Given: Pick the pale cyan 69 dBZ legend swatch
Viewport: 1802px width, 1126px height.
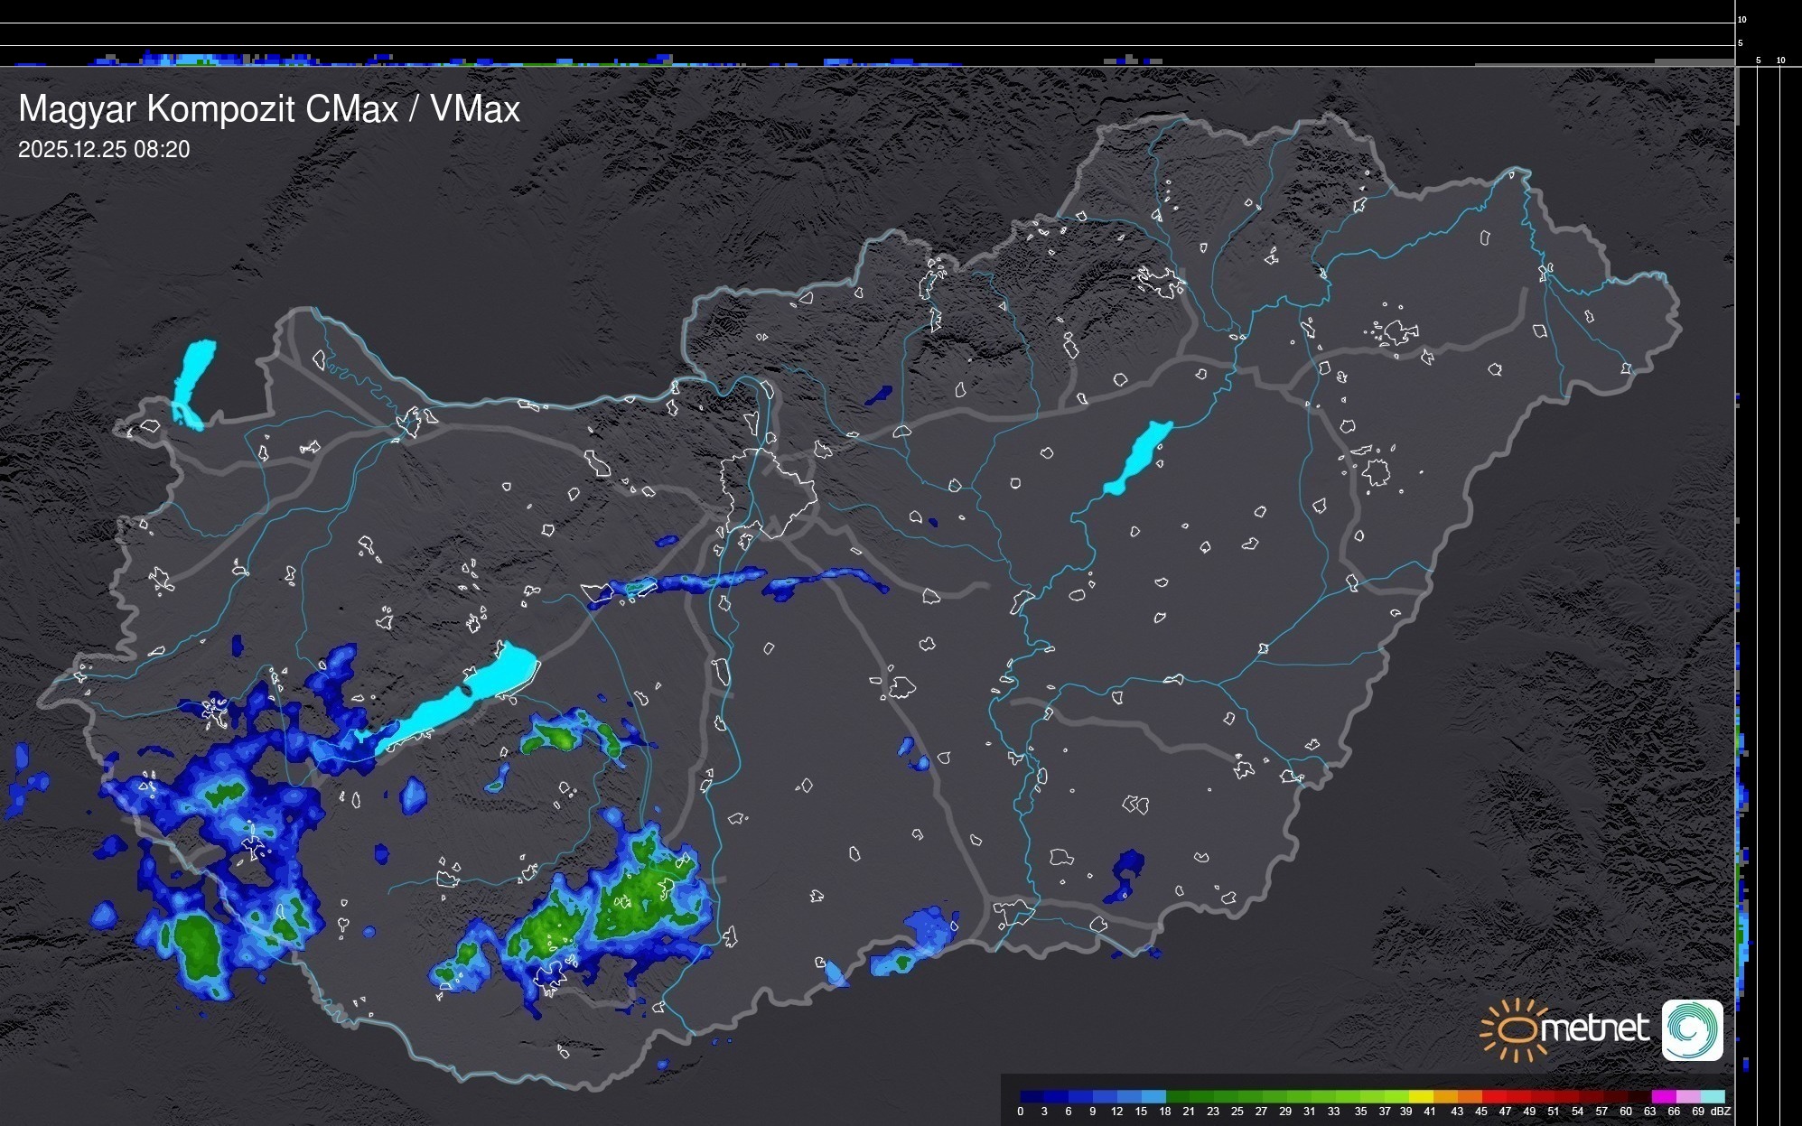Looking at the screenshot, I should pyautogui.click(x=1713, y=1096).
